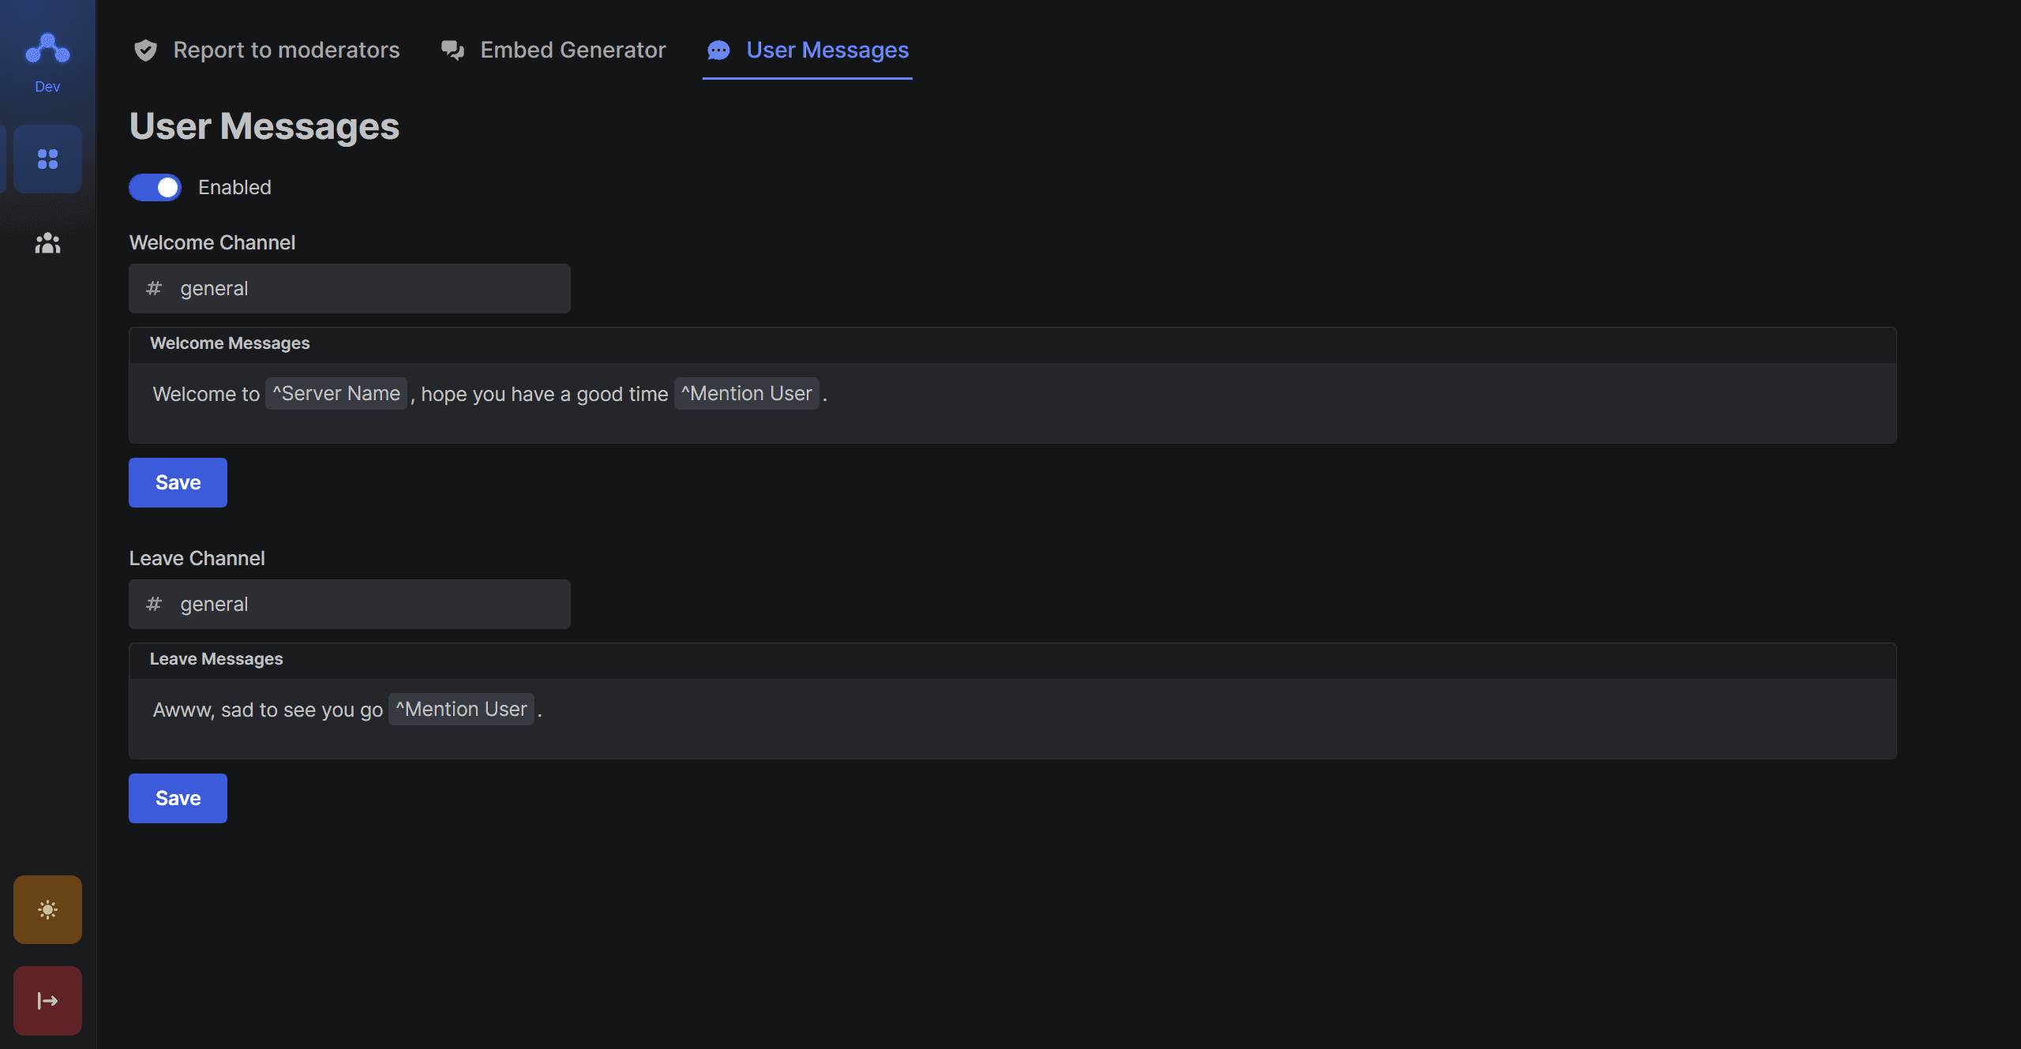Viewport: 2021px width, 1049px height.
Task: Open the dashboard grid icon
Action: pyautogui.click(x=47, y=159)
